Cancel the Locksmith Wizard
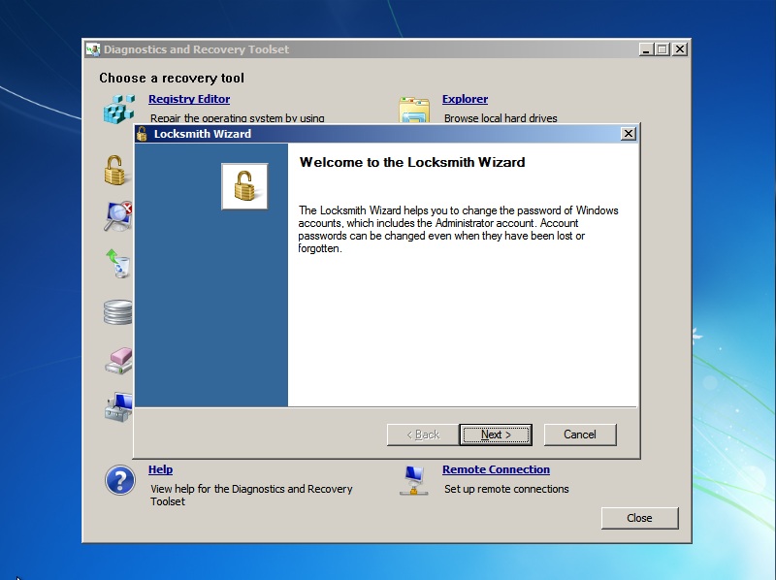 coord(580,435)
